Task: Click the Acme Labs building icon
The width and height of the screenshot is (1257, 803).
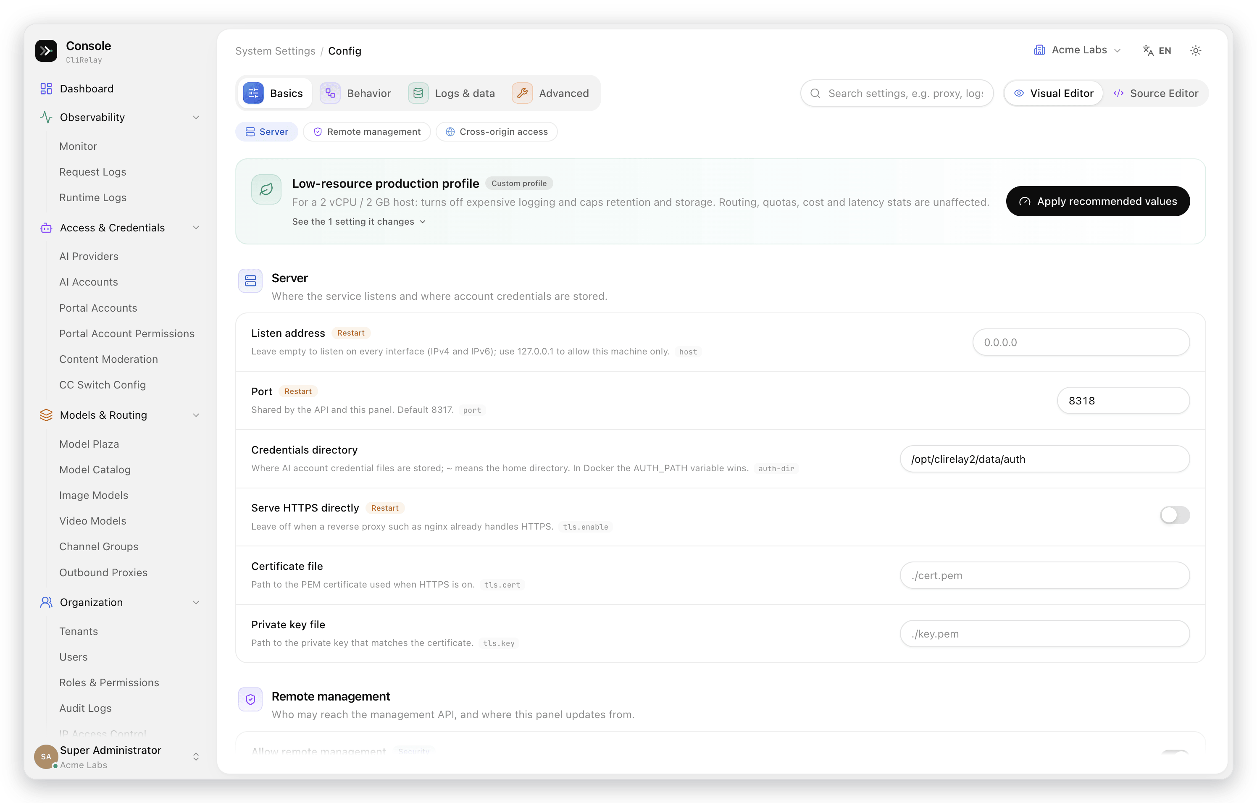Action: (1039, 50)
